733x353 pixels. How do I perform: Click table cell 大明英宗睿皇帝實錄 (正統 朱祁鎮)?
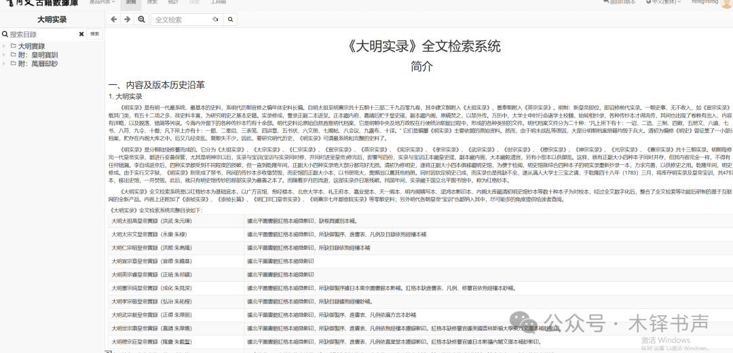tap(176, 274)
